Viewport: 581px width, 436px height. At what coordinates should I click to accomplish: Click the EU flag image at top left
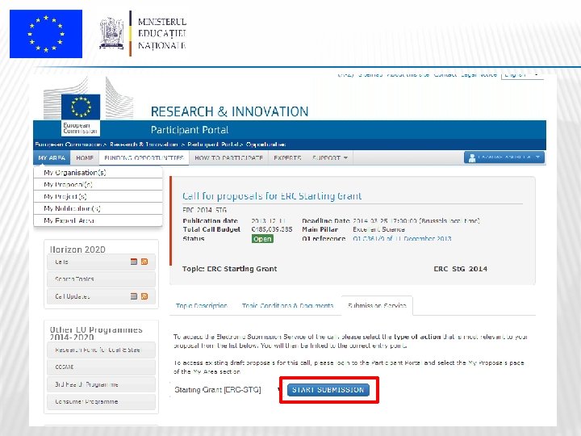[x=46, y=34]
